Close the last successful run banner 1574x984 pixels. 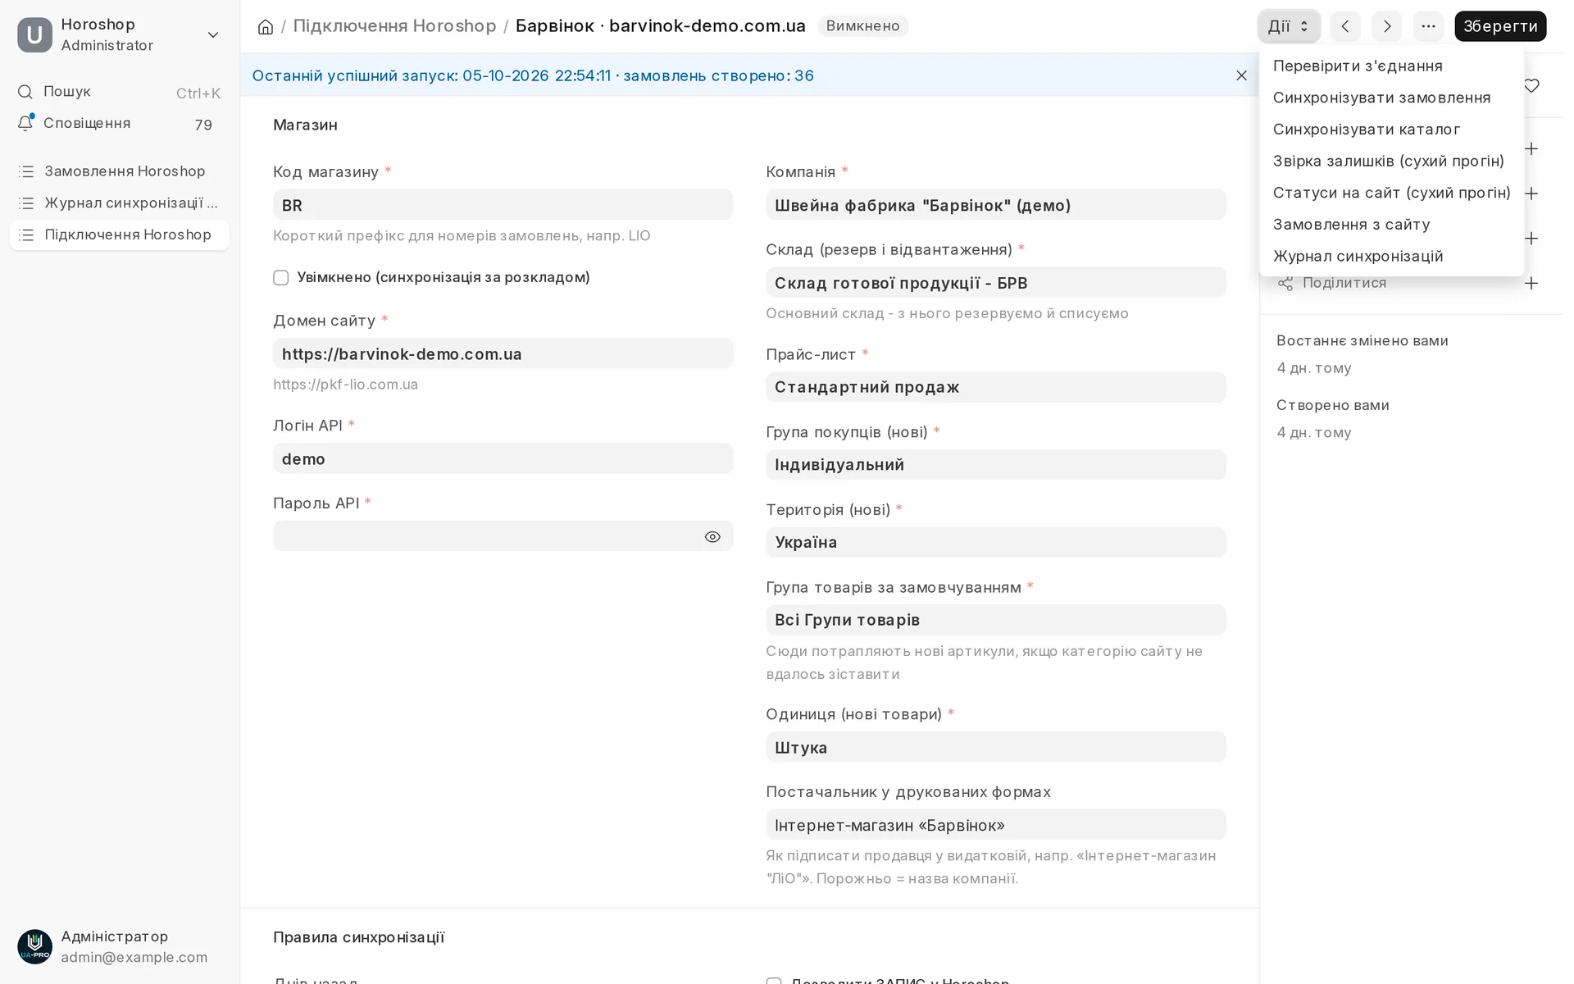point(1241,75)
